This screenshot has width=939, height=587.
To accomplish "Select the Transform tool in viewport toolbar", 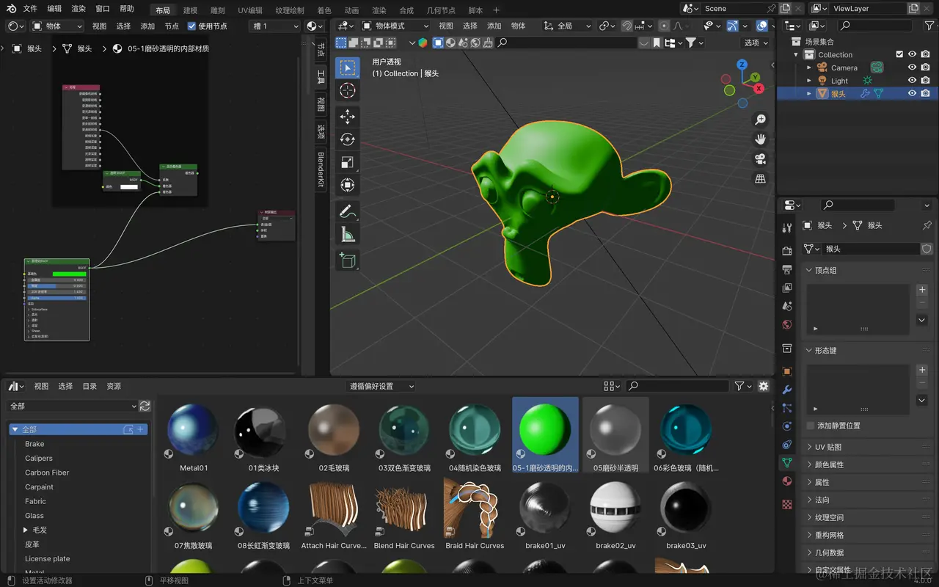I will 348,185.
